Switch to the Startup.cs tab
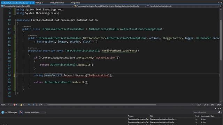Image resolution: width=223 pixels, height=125 pixels. coord(39,3)
